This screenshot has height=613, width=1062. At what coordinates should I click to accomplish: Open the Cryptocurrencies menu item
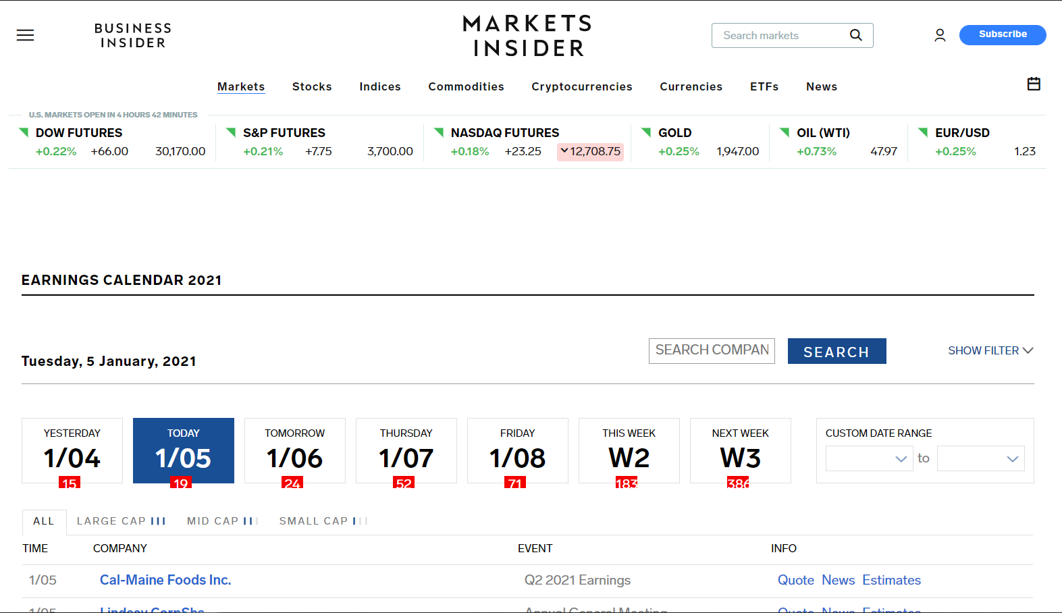click(582, 86)
